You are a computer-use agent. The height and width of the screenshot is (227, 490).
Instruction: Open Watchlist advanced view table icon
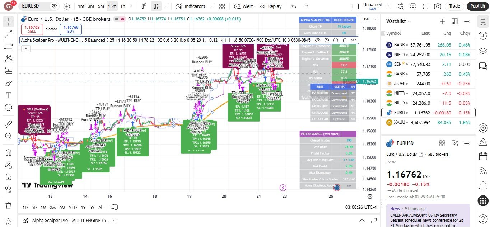[455, 22]
